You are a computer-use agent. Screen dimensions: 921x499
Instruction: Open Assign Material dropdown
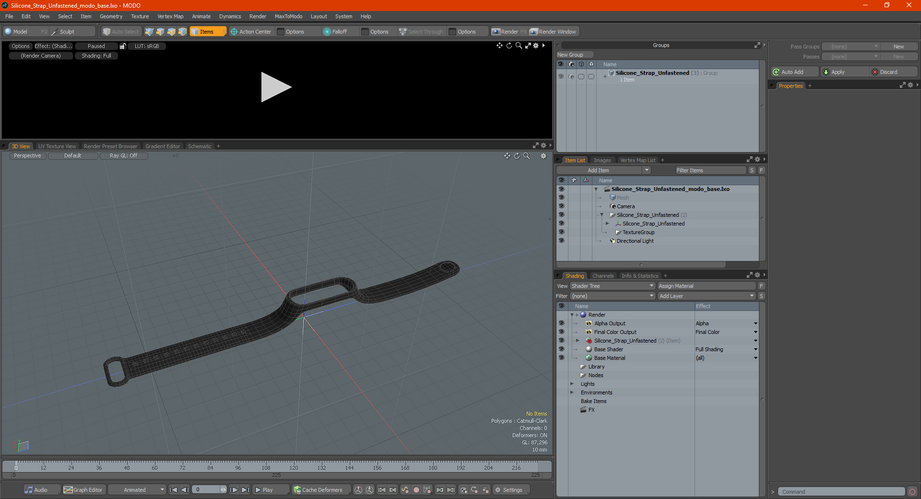[707, 286]
